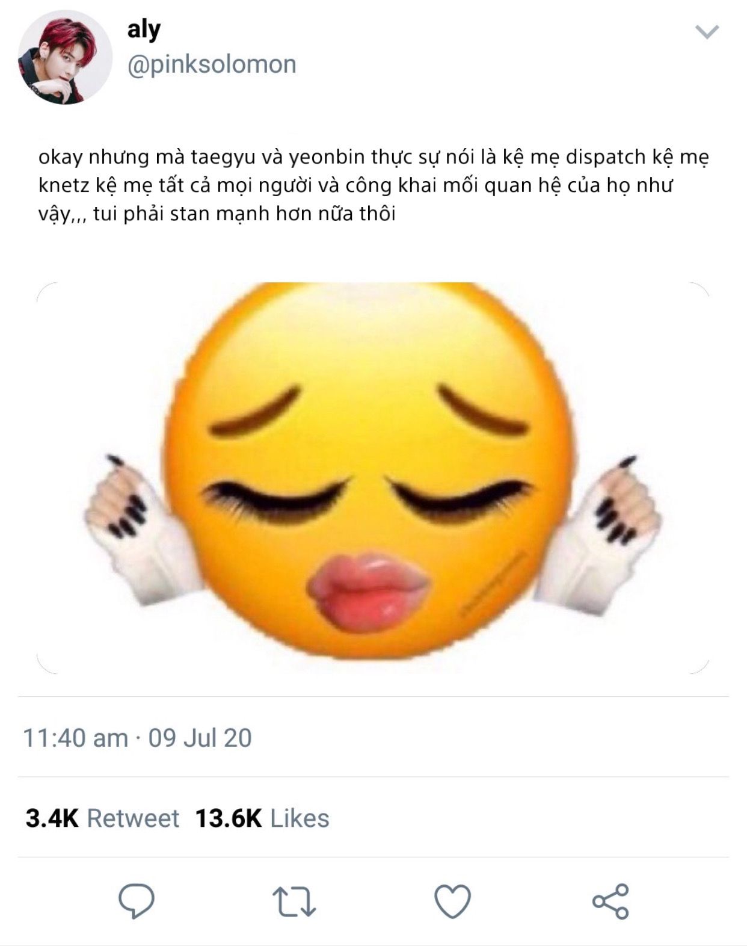Tap the word Retweet label

tap(133, 818)
